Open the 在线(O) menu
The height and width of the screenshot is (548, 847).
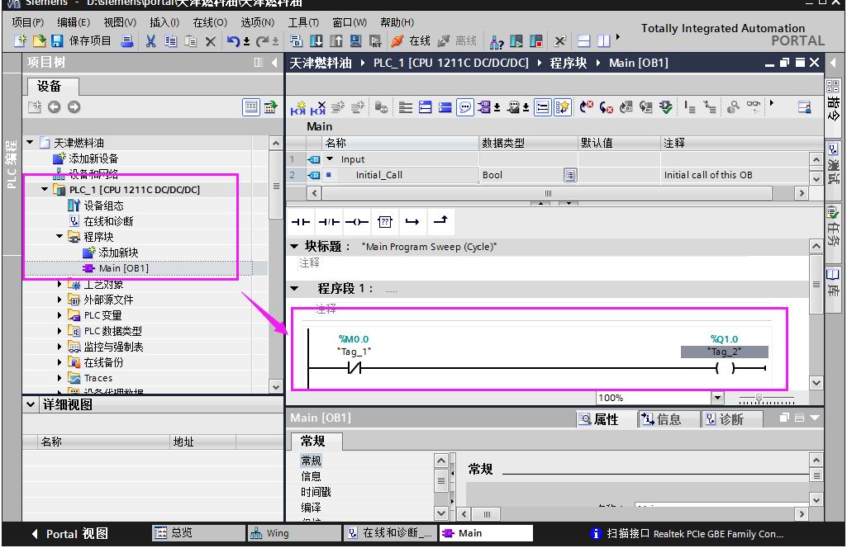coord(209,22)
